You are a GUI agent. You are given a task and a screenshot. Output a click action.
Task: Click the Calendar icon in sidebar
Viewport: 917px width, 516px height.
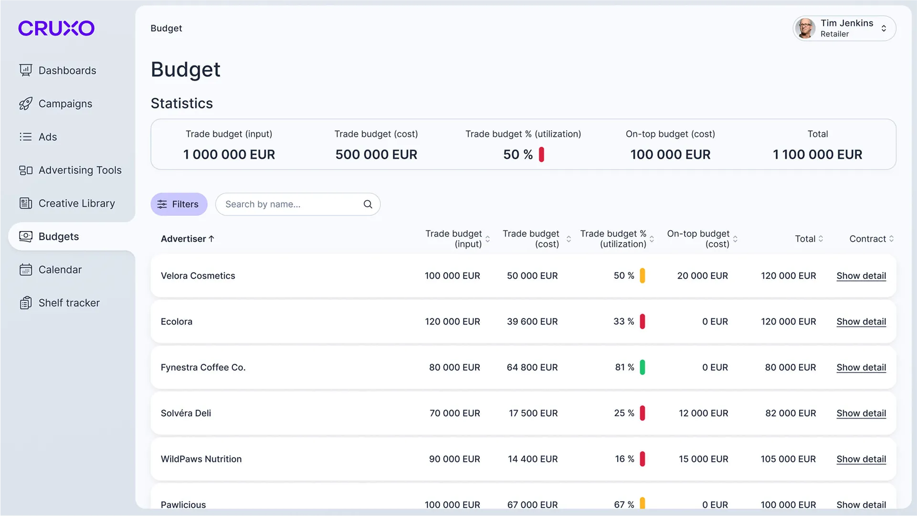26,270
